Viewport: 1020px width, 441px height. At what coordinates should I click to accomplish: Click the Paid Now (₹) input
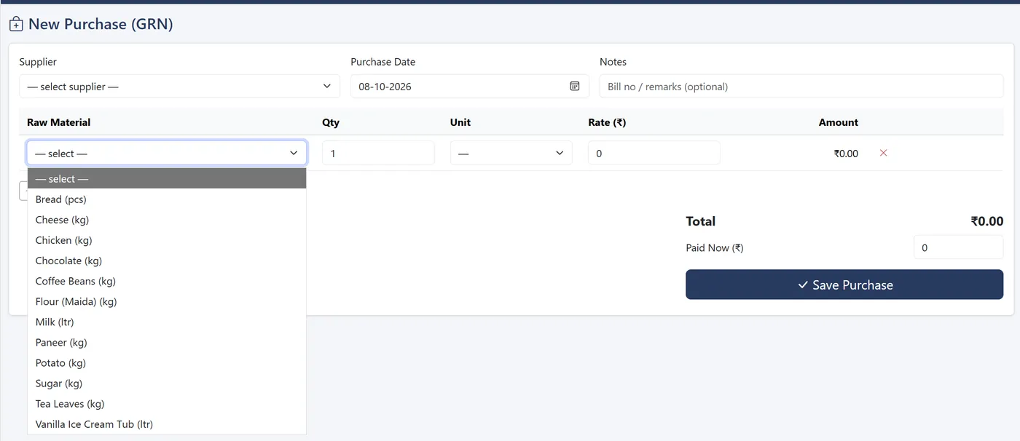click(958, 247)
